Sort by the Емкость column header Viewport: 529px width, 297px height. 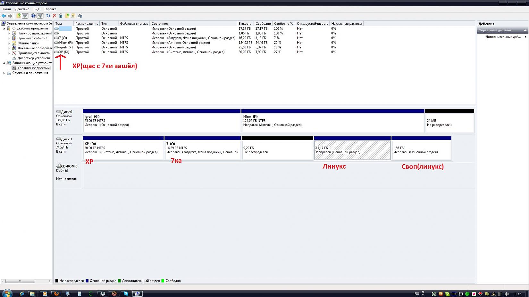coord(245,24)
